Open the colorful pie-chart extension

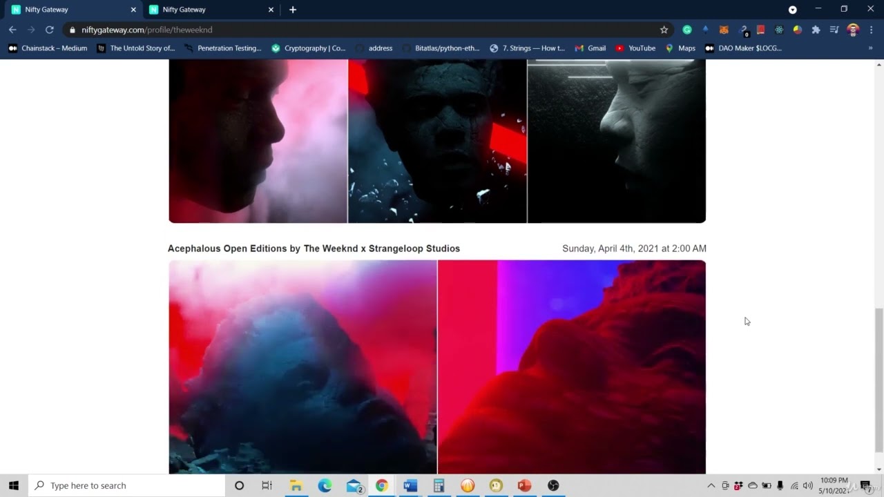click(797, 30)
